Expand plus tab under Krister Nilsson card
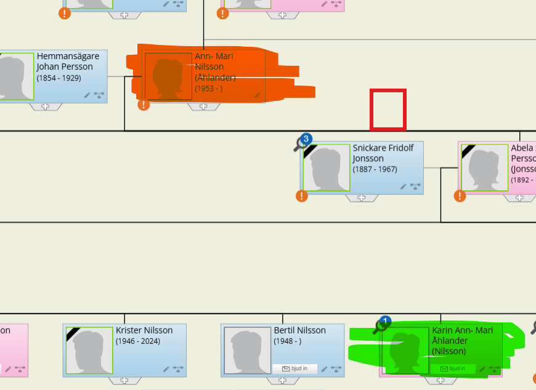The width and height of the screenshot is (536, 390). 124,380
